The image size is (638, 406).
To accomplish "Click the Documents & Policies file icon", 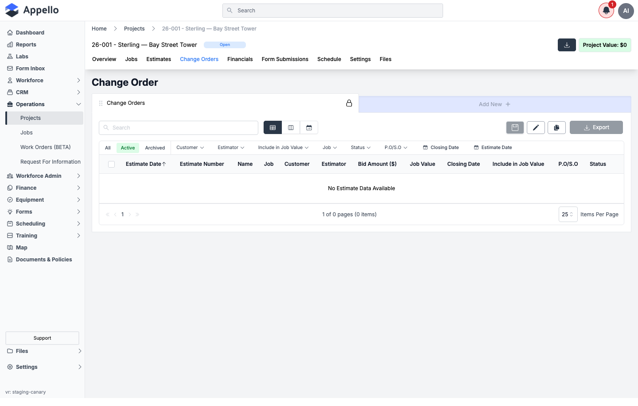I will coord(10,260).
